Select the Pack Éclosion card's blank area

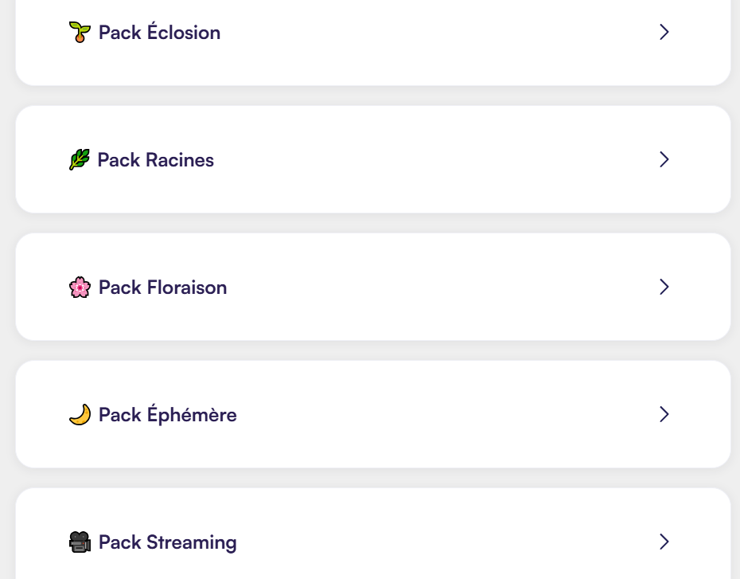click(x=425, y=32)
